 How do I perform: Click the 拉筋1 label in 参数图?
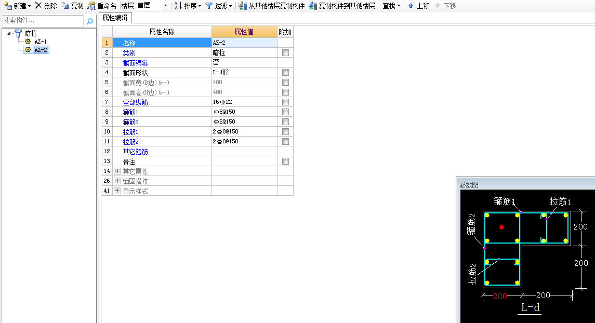click(560, 201)
